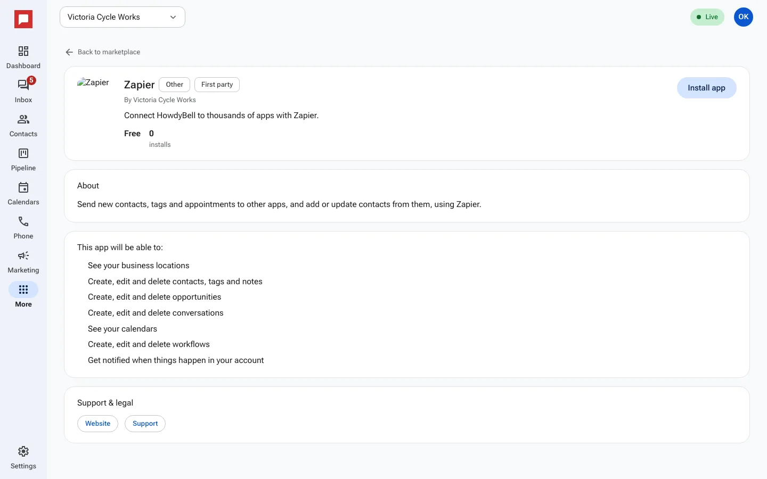This screenshot has width=767, height=479.
Task: Click the 'Connect HowdyBell to thousands' tagline
Action: tap(222, 115)
